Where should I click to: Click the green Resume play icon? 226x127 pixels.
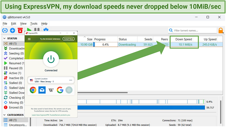click(29, 30)
